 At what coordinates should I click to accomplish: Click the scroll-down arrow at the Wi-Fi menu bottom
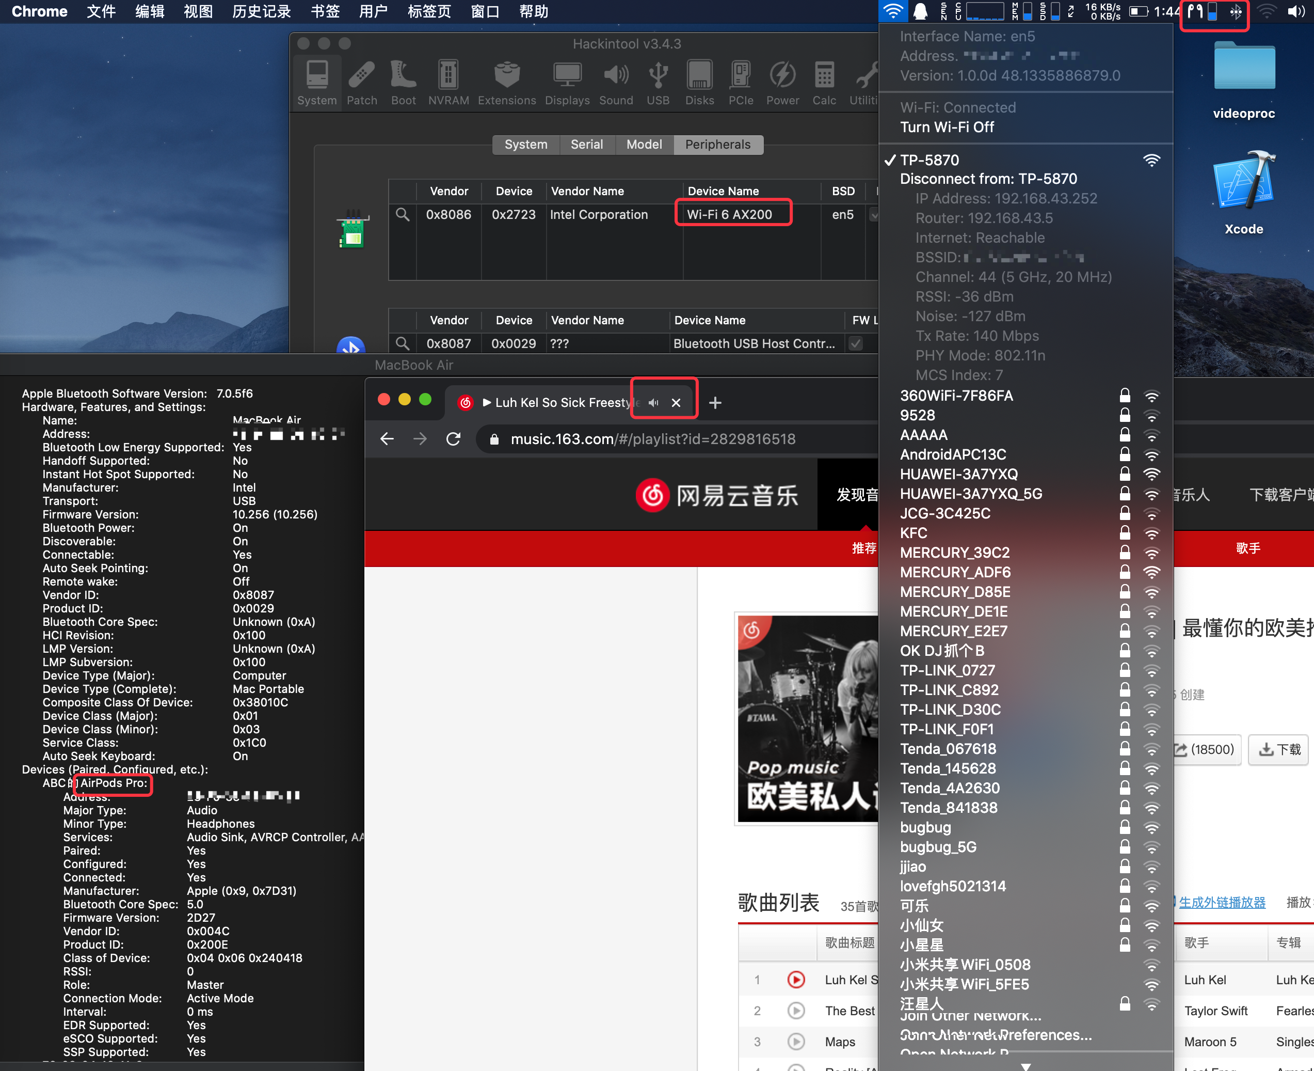[1025, 1066]
